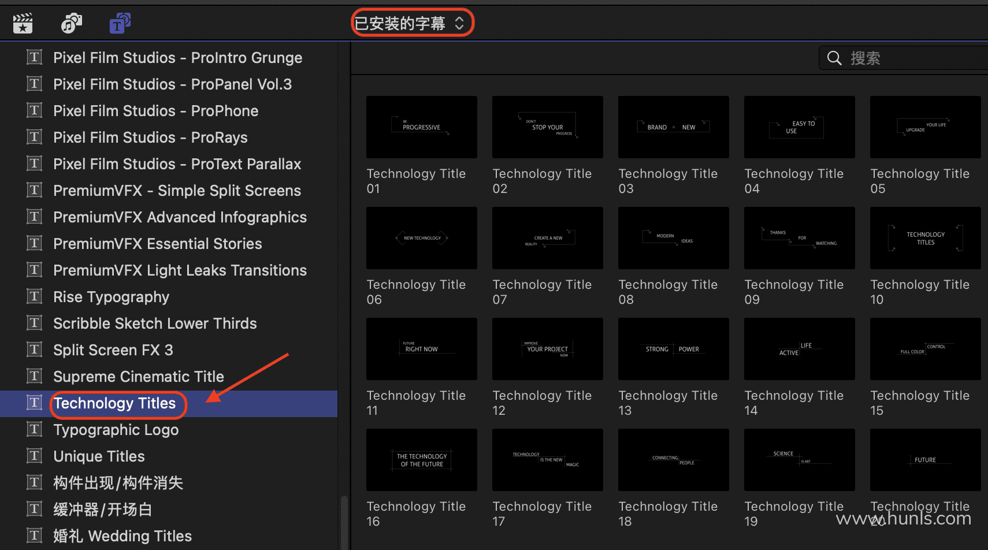Select Technology Title 18 thumbnail
988x550 pixels.
(674, 460)
